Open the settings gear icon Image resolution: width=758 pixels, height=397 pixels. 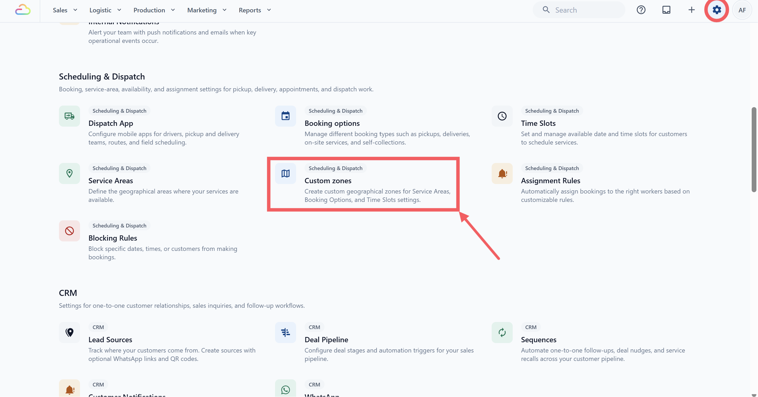[716, 10]
